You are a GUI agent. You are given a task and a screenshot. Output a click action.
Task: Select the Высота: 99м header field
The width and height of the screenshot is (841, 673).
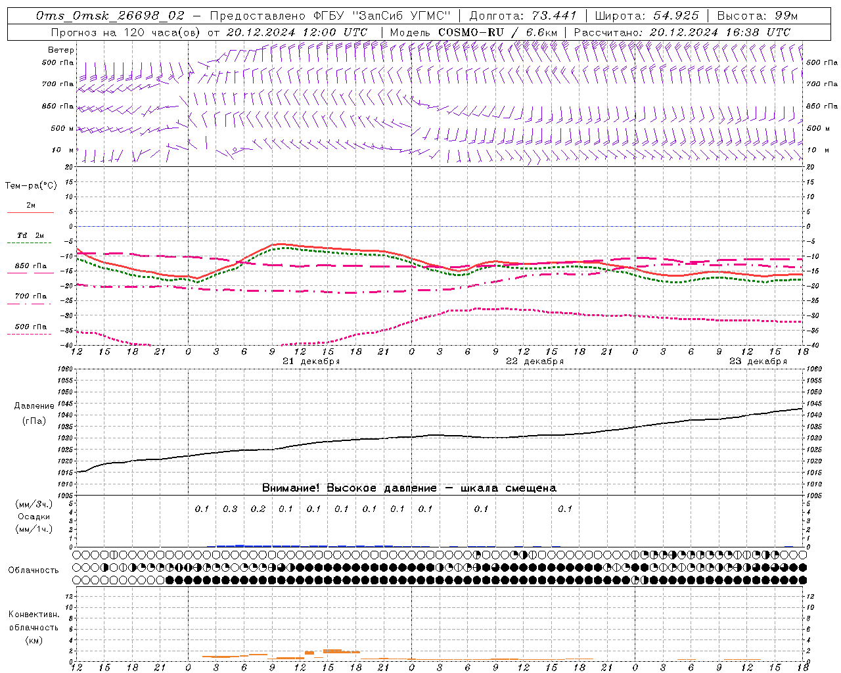(757, 16)
